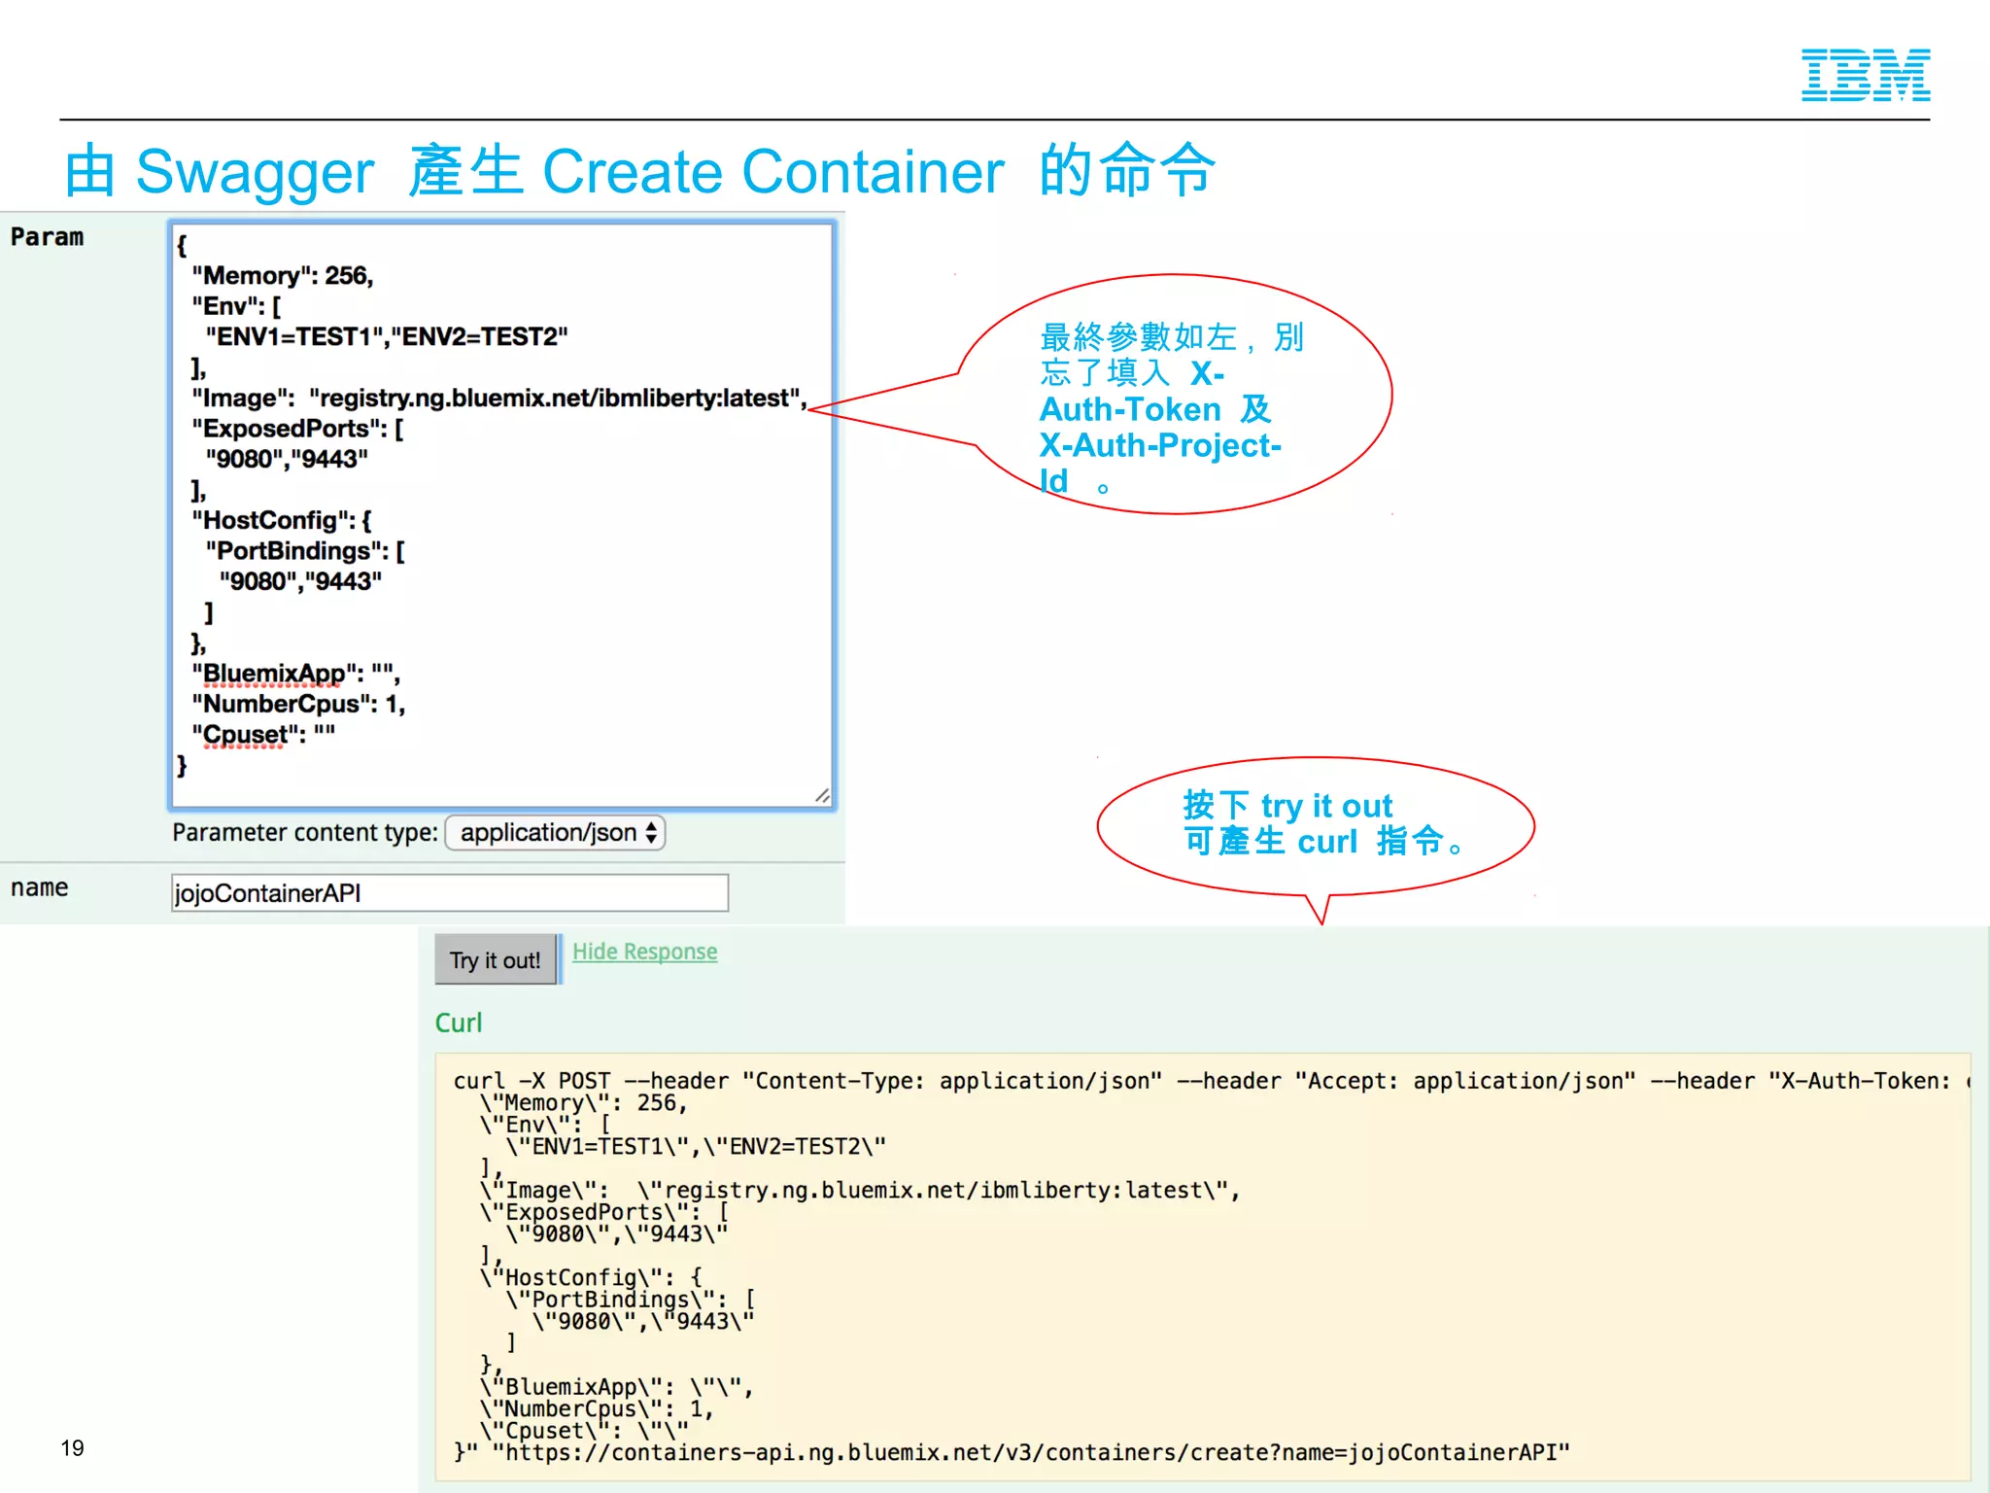Click the "Image" registry.ng.bluemix.net line in Param box

tap(499, 399)
